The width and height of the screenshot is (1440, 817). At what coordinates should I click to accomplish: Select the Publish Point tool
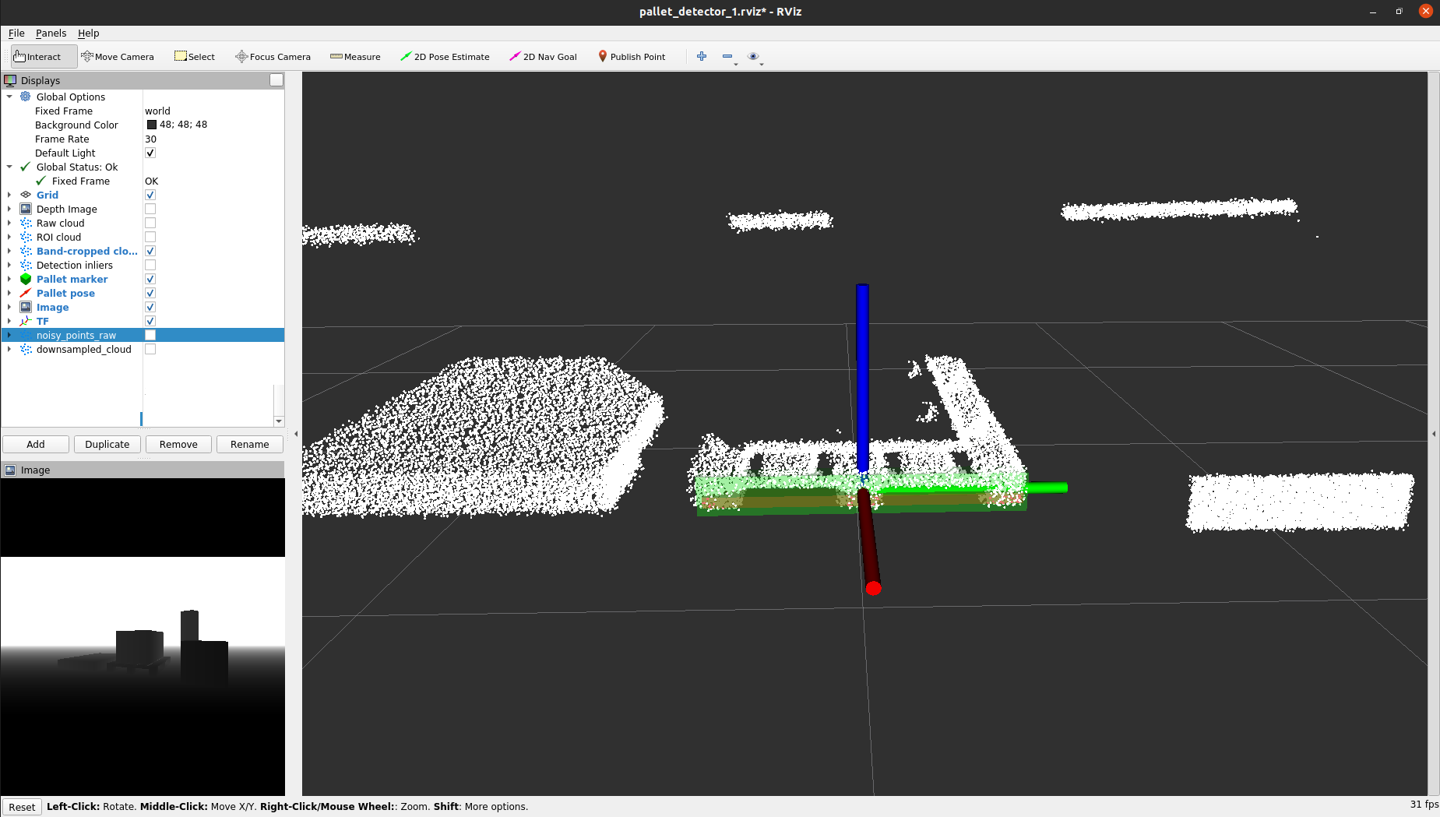pyautogui.click(x=632, y=56)
